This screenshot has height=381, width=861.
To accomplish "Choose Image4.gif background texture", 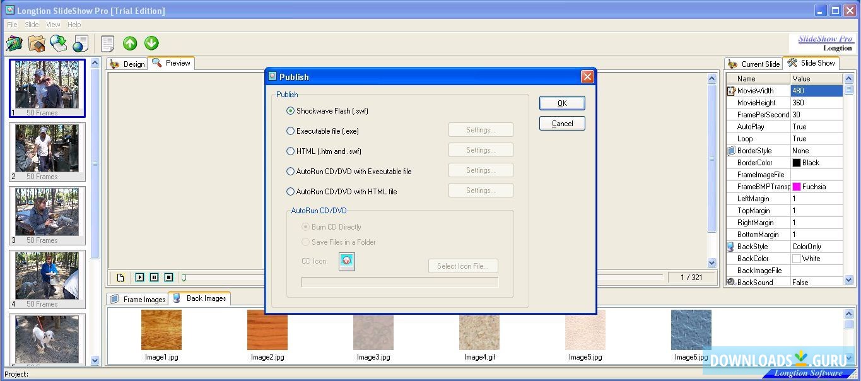I will click(479, 330).
